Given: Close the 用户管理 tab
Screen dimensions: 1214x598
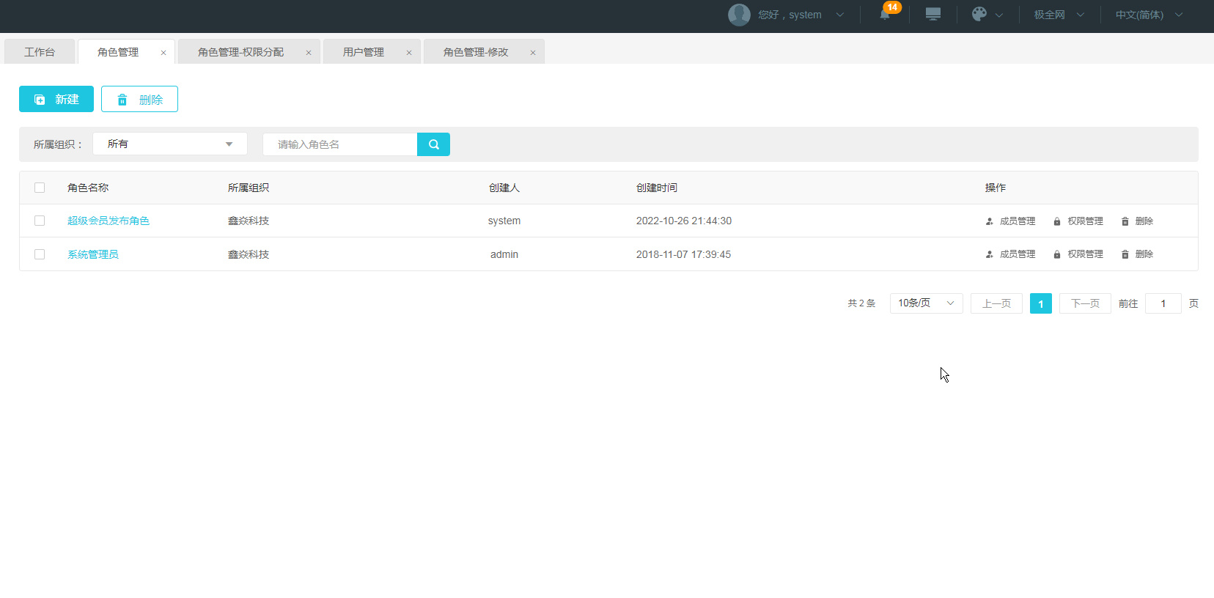Looking at the screenshot, I should 409,53.
